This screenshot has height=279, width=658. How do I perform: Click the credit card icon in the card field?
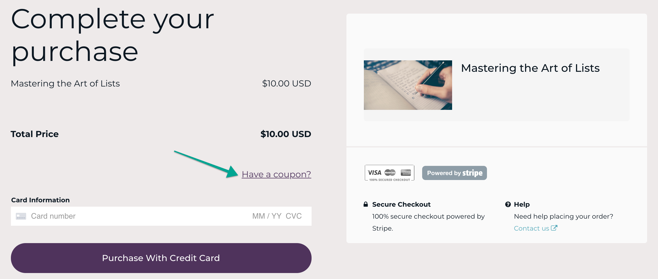21,216
